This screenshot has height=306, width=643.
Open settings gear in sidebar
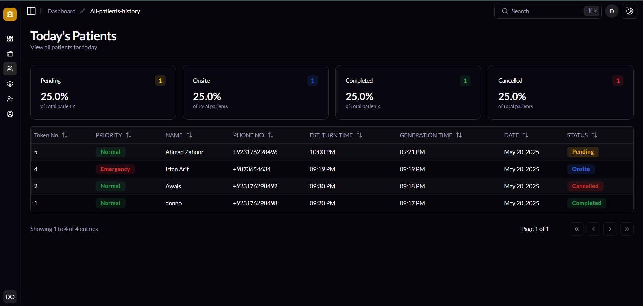[x=10, y=84]
